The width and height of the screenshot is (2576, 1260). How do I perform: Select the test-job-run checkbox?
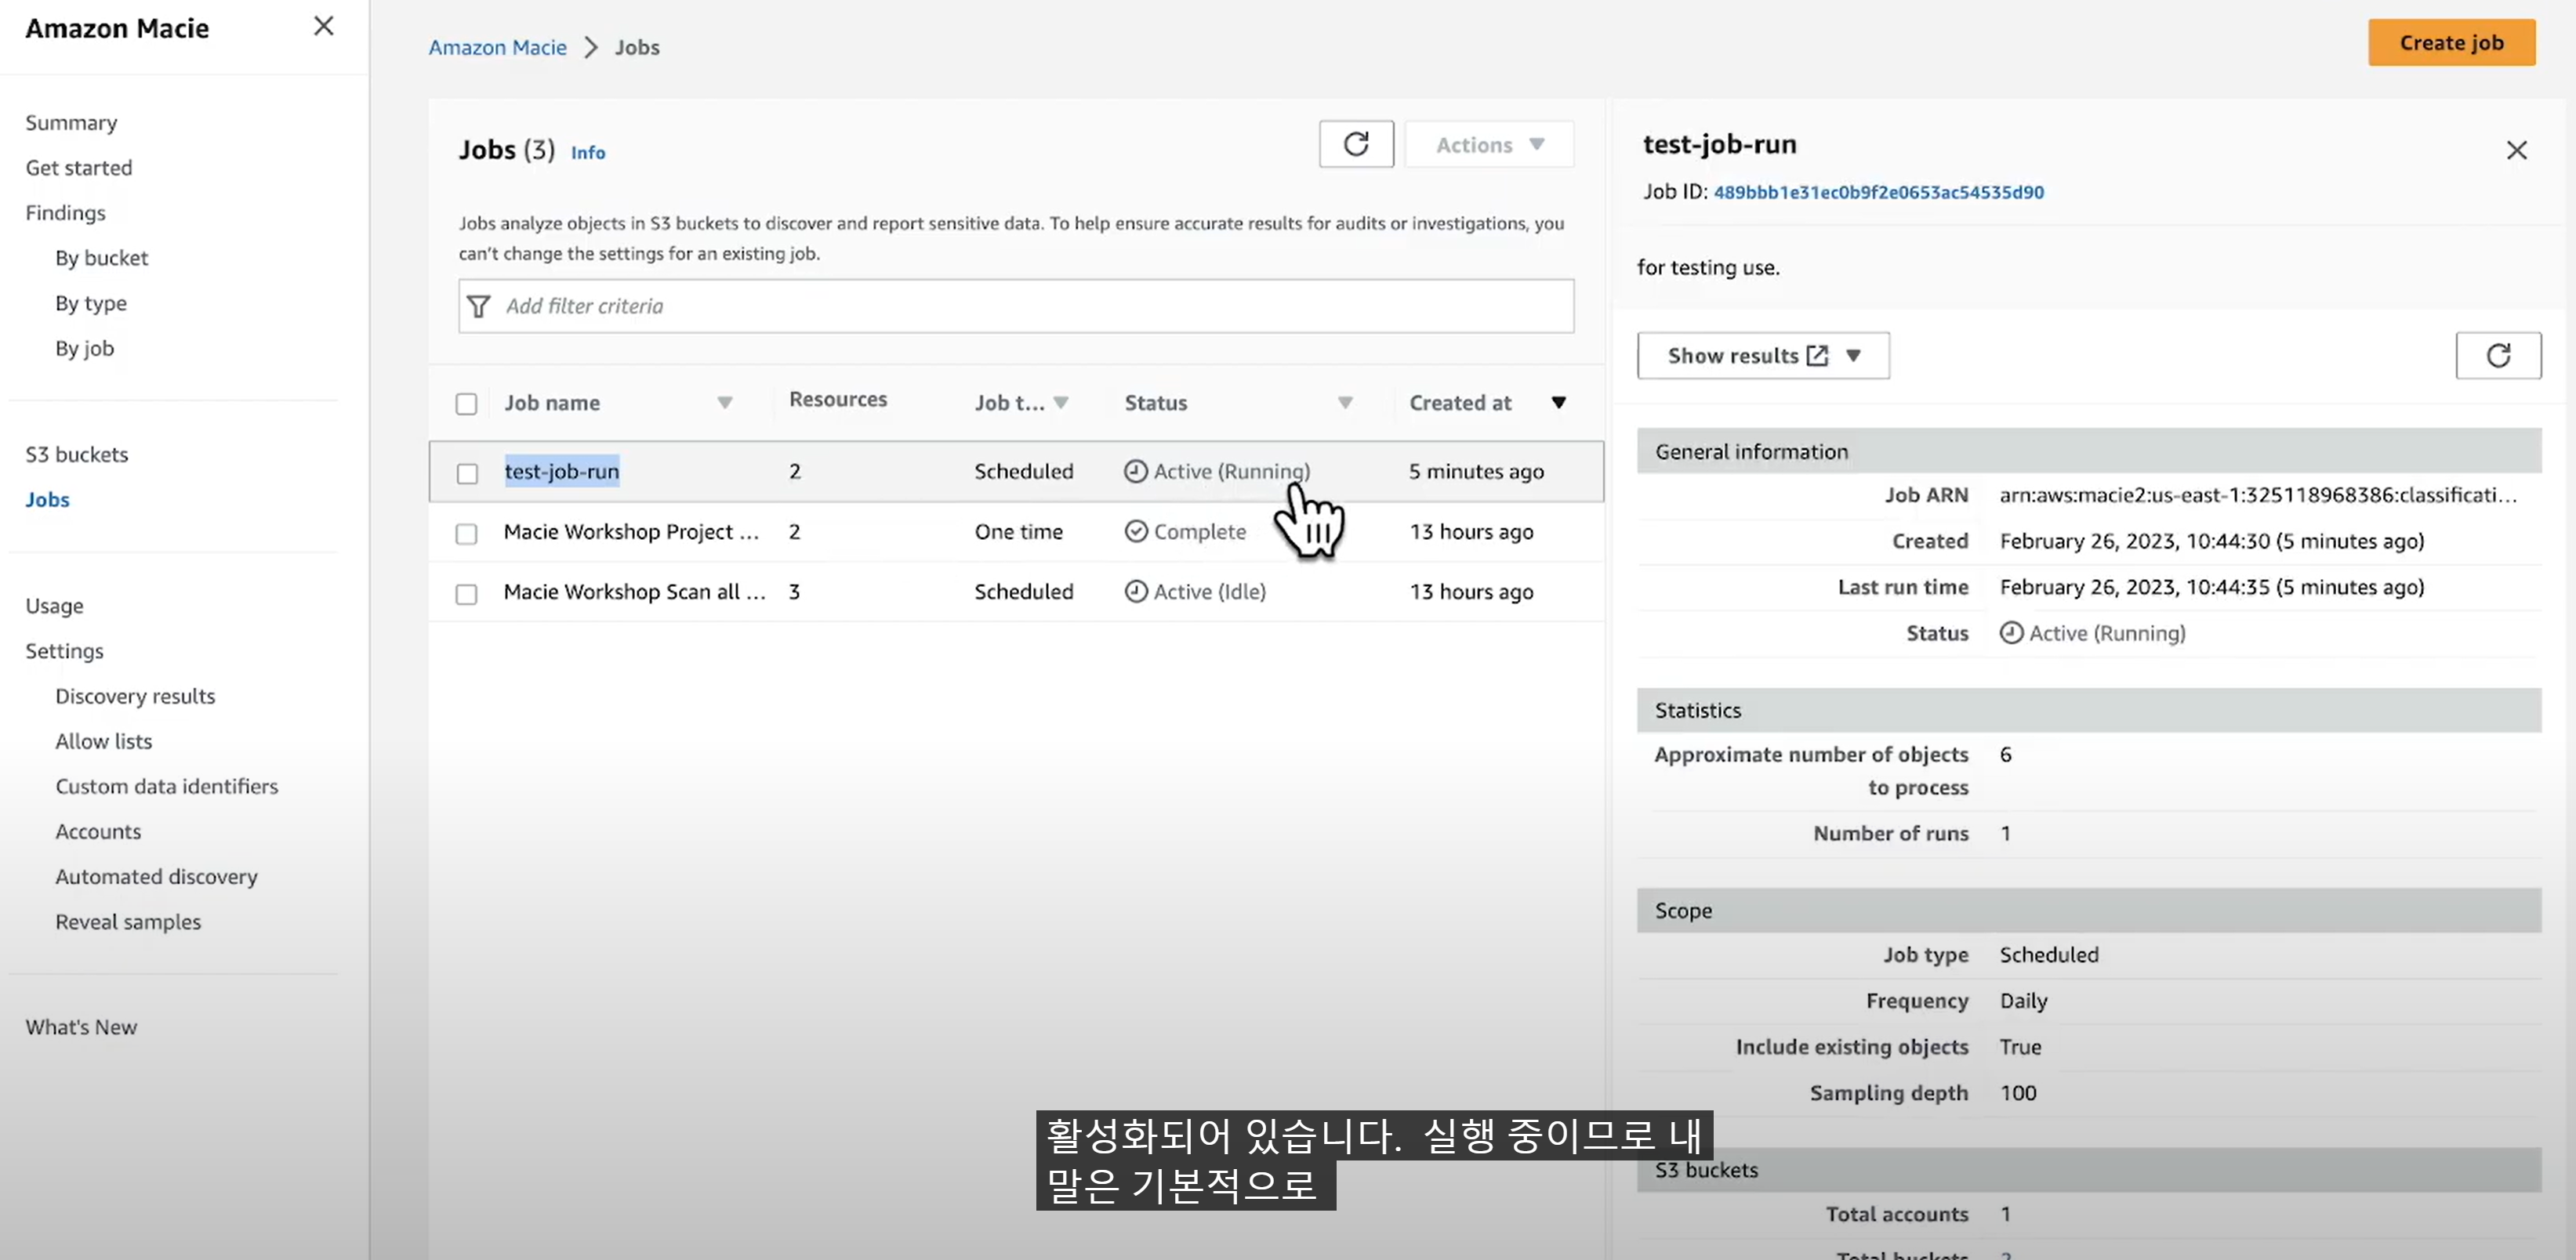467,472
